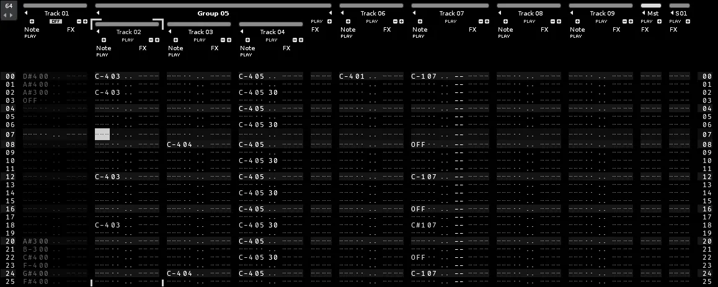Mute Track 09 via its PLAY toggle
The width and height of the screenshot is (718, 287).
(601, 21)
